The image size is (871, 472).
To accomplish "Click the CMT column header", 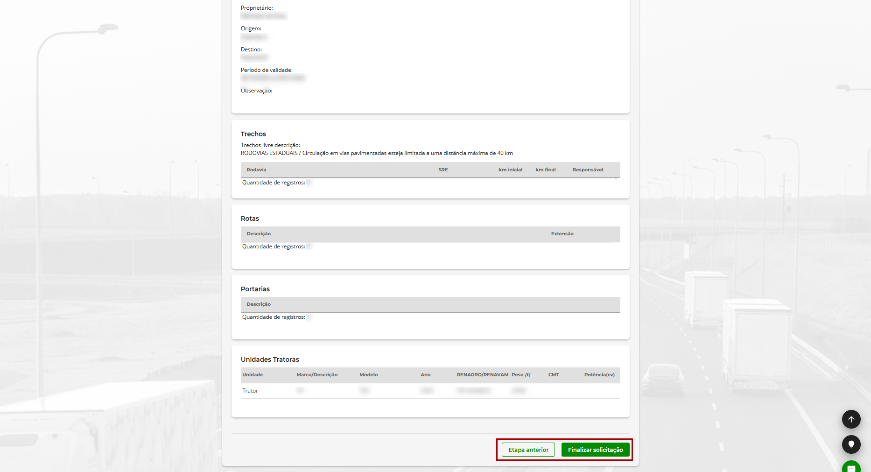I will (x=554, y=375).
